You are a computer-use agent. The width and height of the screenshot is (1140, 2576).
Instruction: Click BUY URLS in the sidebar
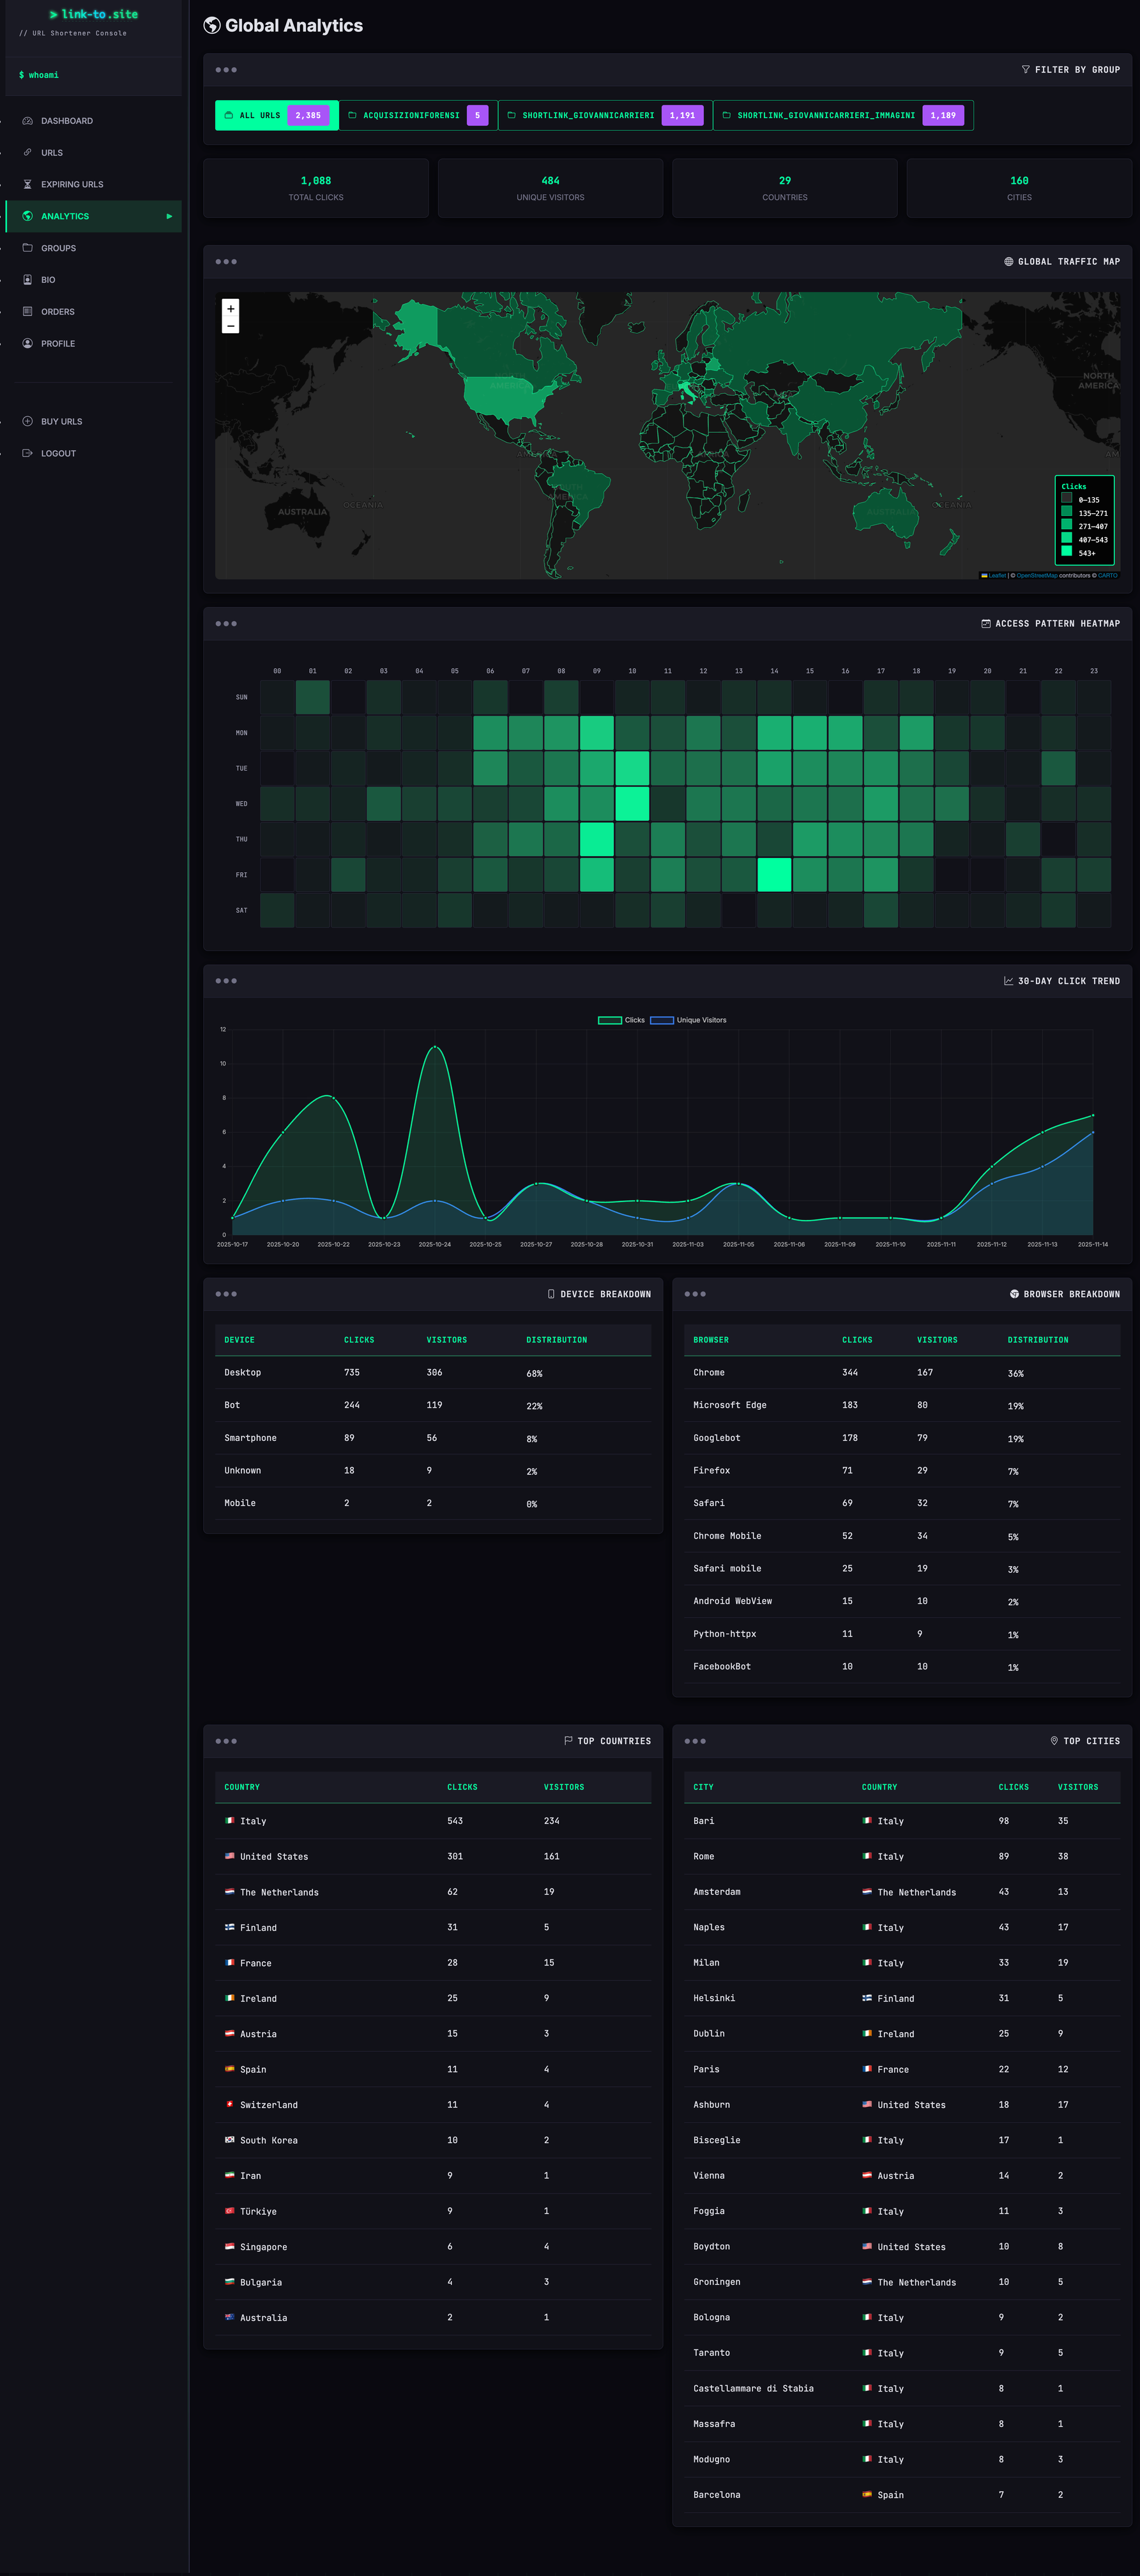pos(61,421)
